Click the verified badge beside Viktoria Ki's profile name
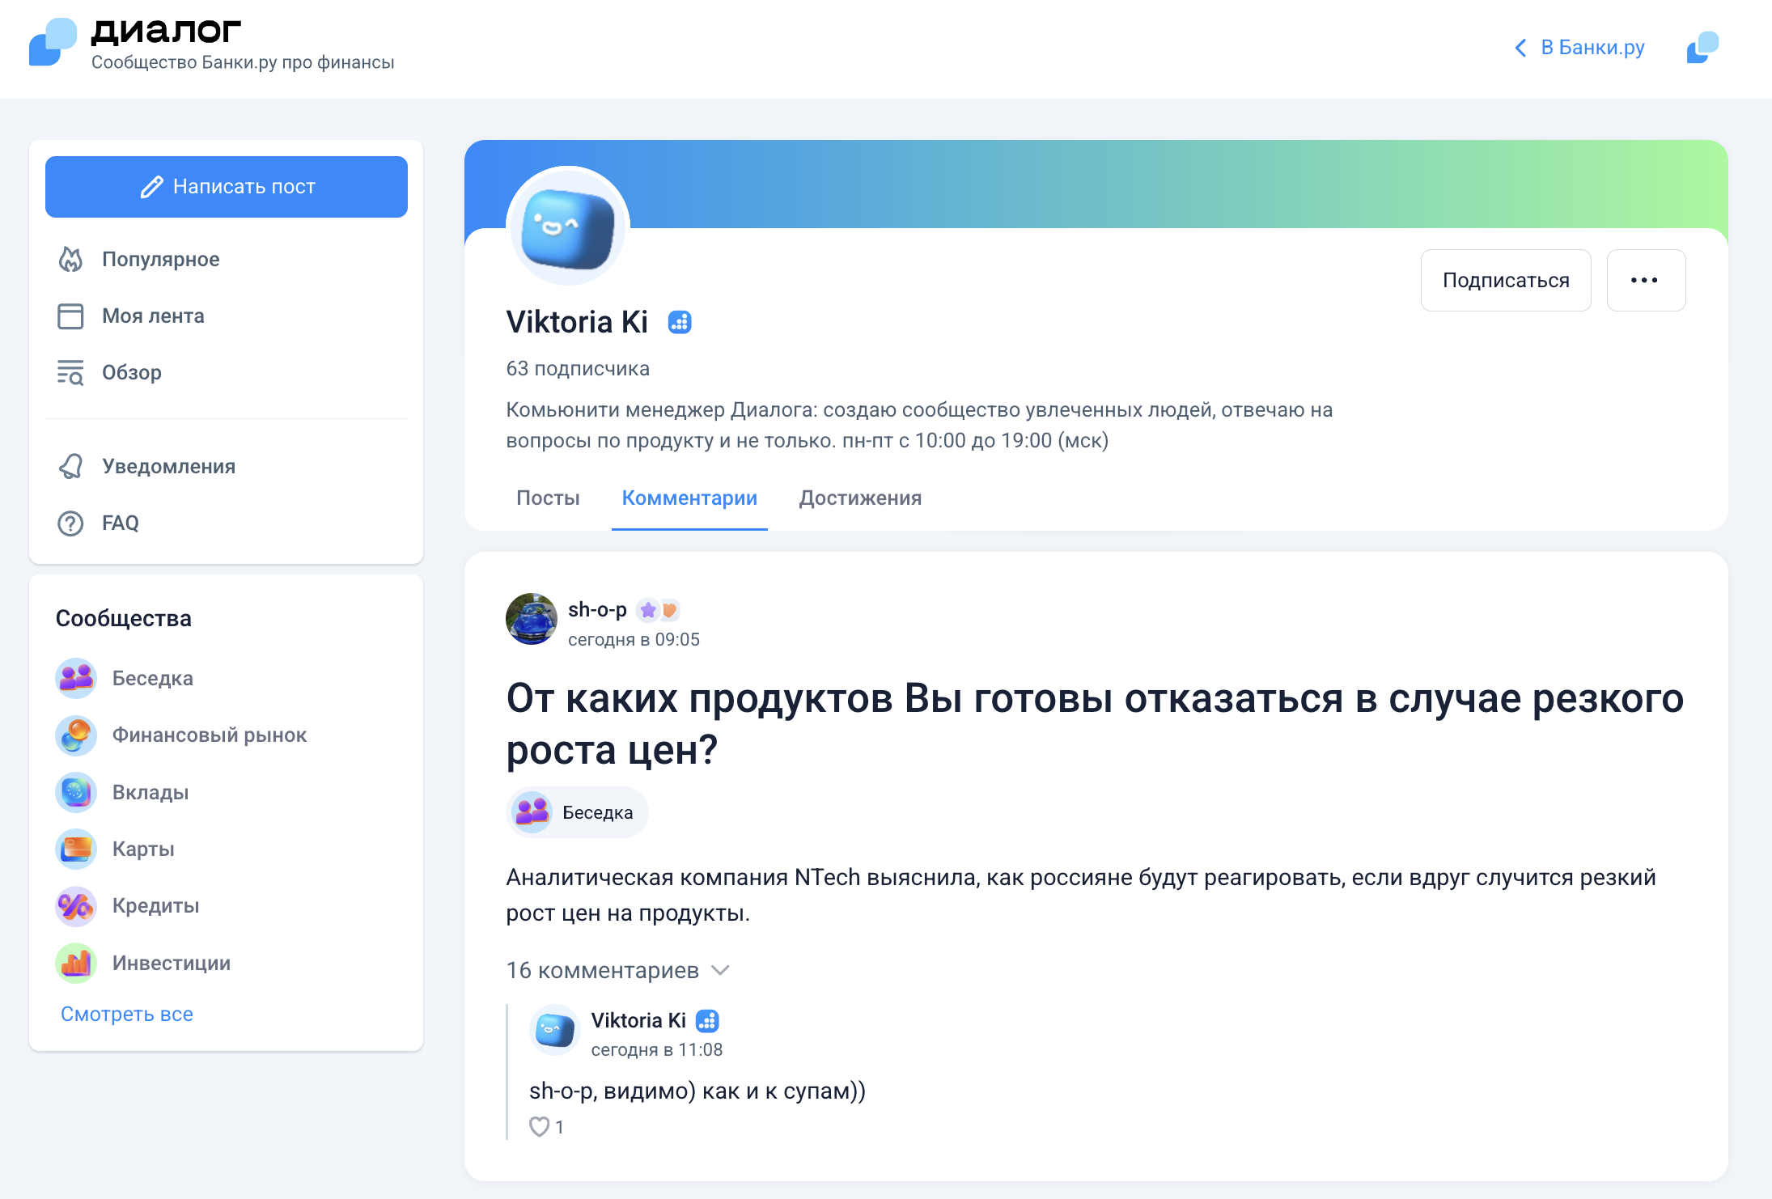The width and height of the screenshot is (1772, 1199). pyautogui.click(x=680, y=323)
